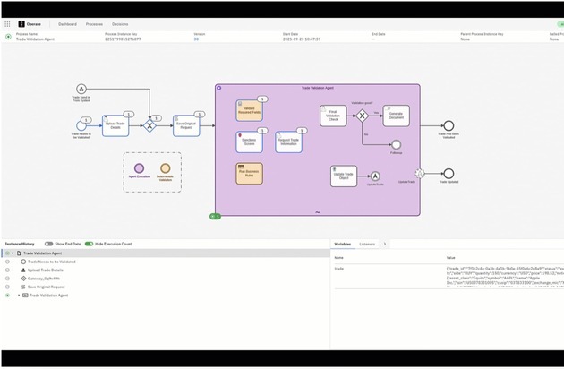
Task: Click the Followup end event circle
Action: click(396, 144)
